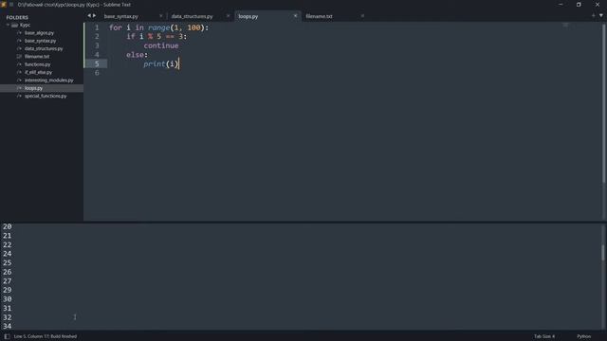Open the tab list dropdown arrow

[x=600, y=15]
